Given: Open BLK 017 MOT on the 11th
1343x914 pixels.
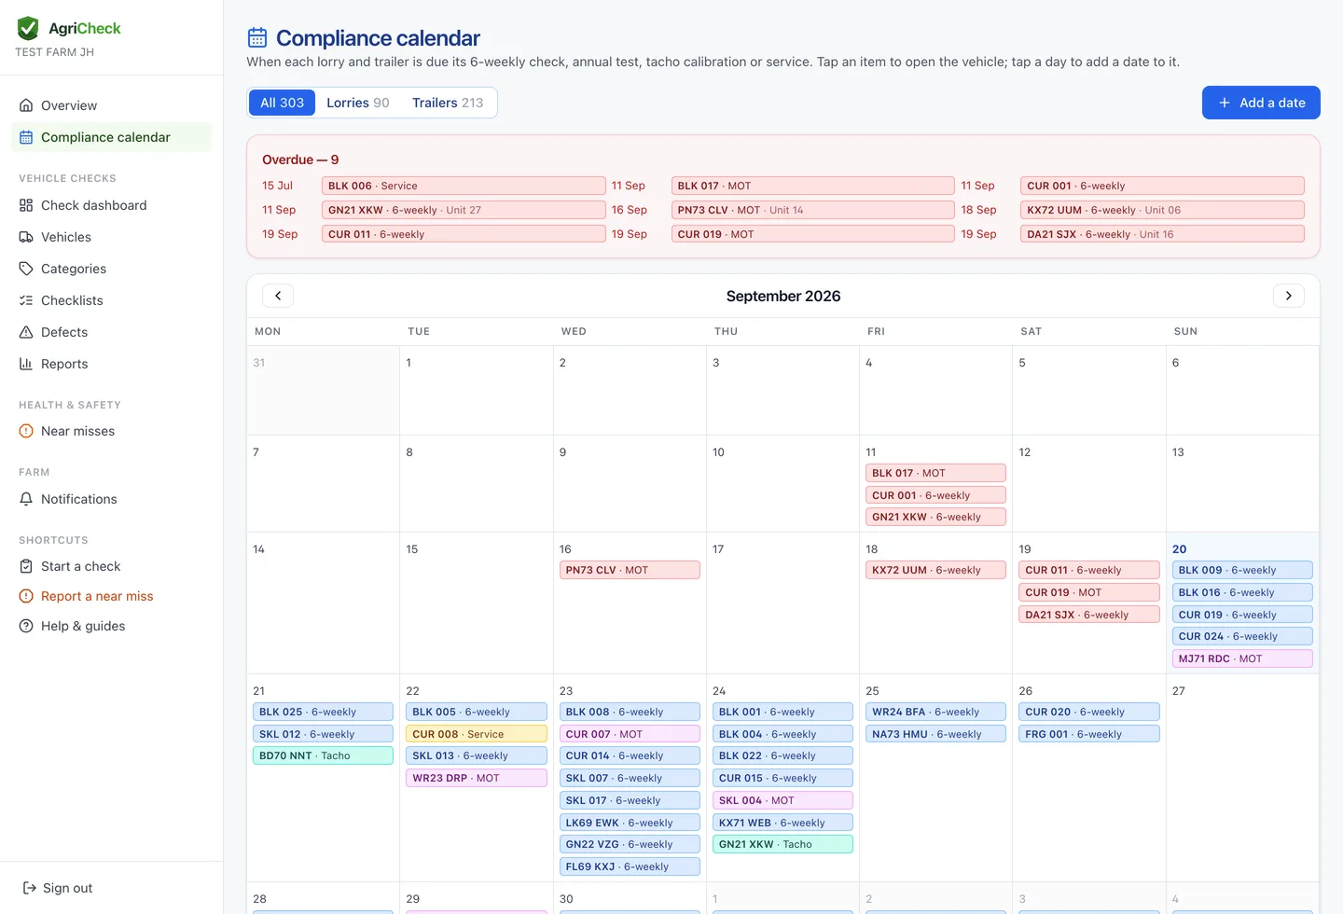Looking at the screenshot, I should coord(936,473).
